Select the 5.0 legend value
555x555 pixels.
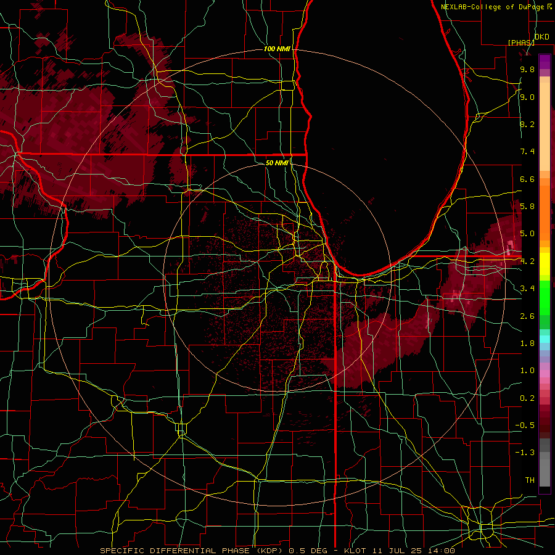[x=527, y=234]
